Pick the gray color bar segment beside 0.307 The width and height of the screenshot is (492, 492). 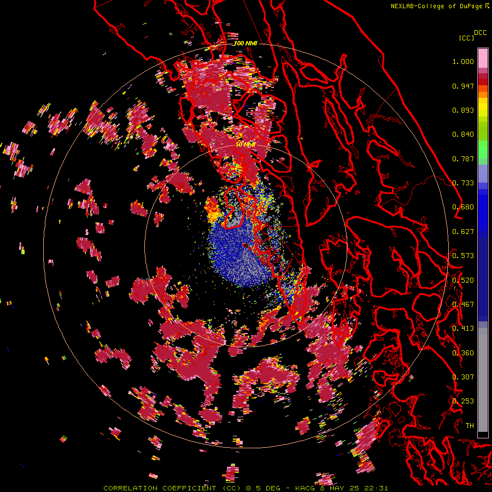pos(483,380)
